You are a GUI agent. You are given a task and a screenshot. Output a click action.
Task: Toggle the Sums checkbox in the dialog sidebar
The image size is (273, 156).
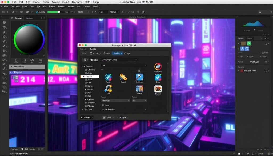(86, 86)
